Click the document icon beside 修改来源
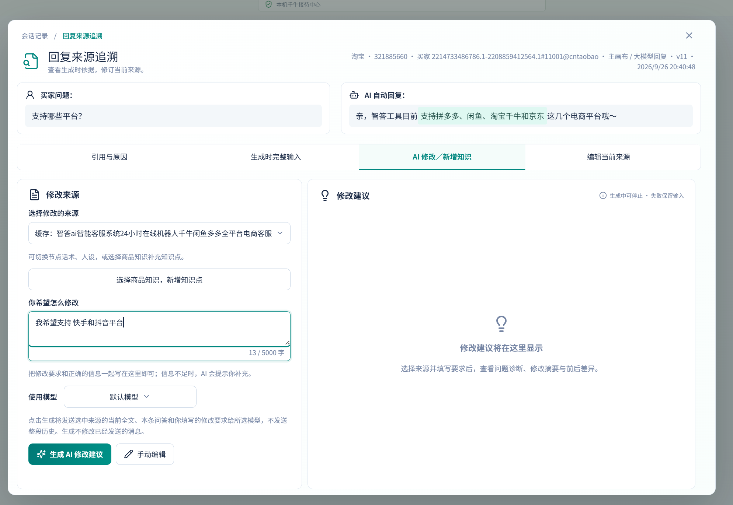The width and height of the screenshot is (733, 505). click(x=34, y=194)
